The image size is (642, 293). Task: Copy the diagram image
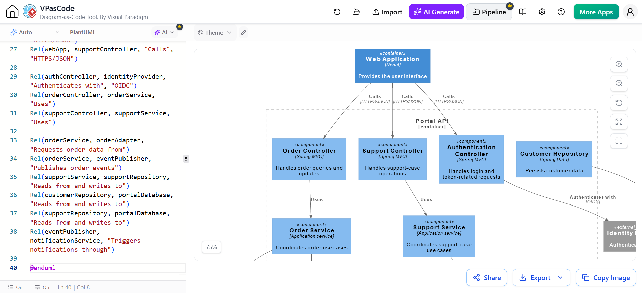click(x=606, y=278)
